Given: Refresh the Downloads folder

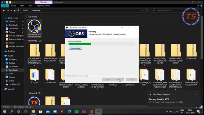Looking at the screenshot, I should (147, 11).
